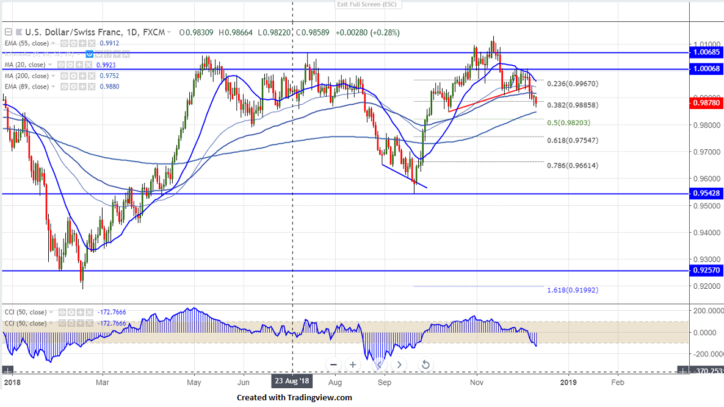Remove the first CCI (50, close) indicator

[90, 313]
